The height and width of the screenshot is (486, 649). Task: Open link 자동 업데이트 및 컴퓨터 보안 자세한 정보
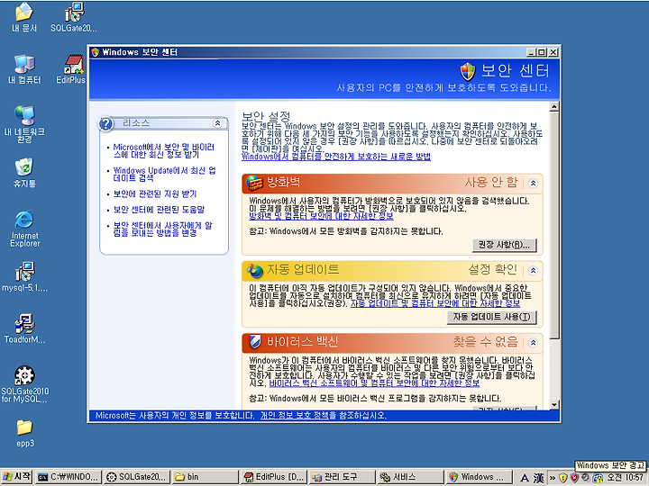435,303
